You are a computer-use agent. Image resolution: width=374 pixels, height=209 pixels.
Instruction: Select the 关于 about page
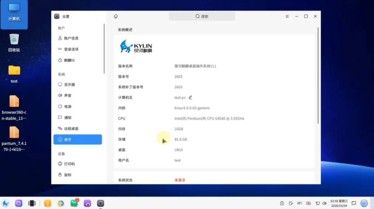pos(78,139)
